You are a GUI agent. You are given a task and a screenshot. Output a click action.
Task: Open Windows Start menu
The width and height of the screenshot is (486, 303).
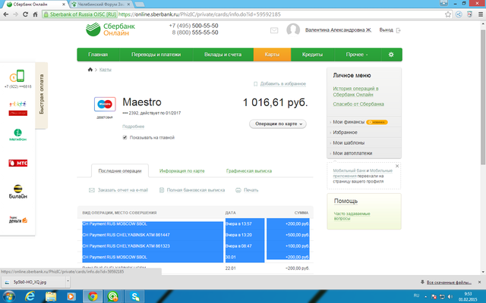pos(8,296)
